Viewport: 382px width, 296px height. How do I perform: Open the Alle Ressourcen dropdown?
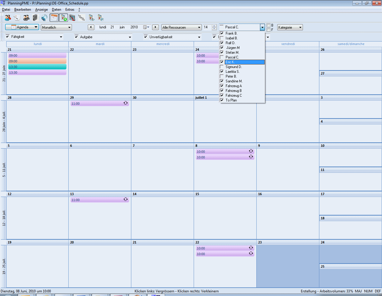[x=181, y=27]
